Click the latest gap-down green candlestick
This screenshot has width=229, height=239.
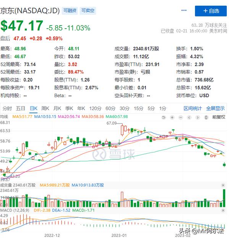coord(224,165)
